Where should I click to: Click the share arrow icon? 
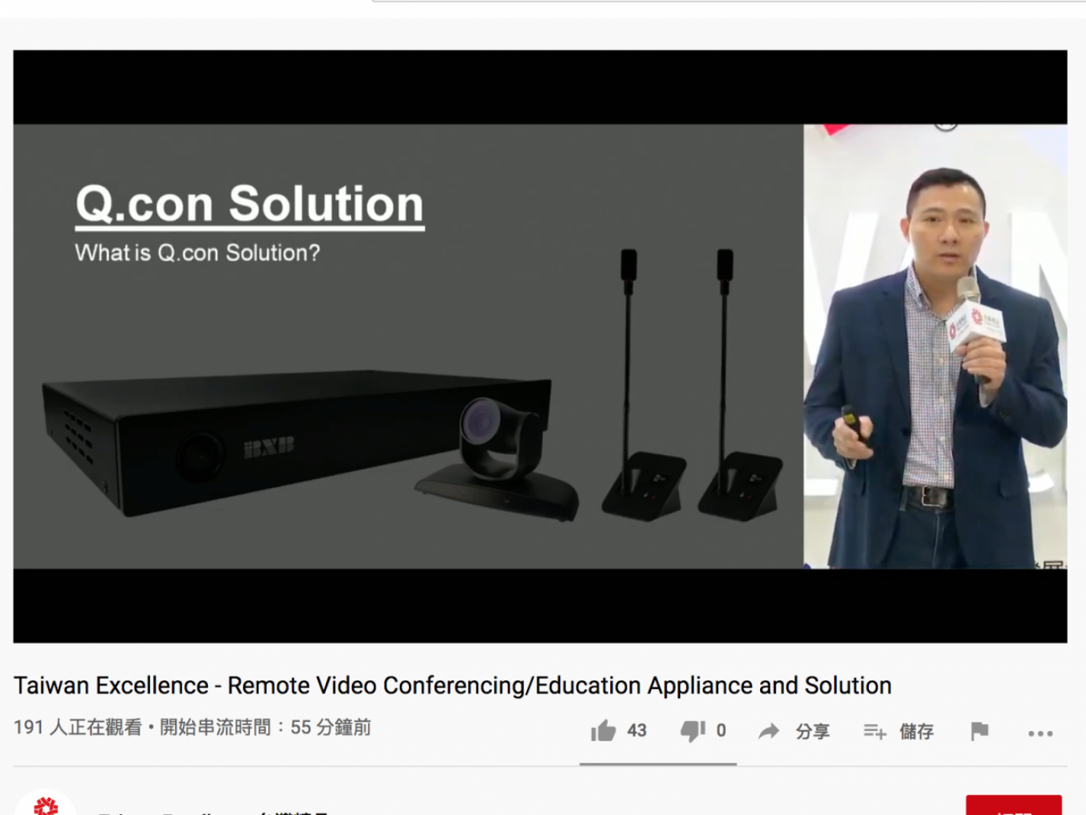(769, 732)
